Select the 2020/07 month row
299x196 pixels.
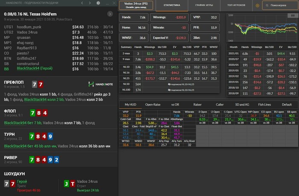(x=262, y=59)
